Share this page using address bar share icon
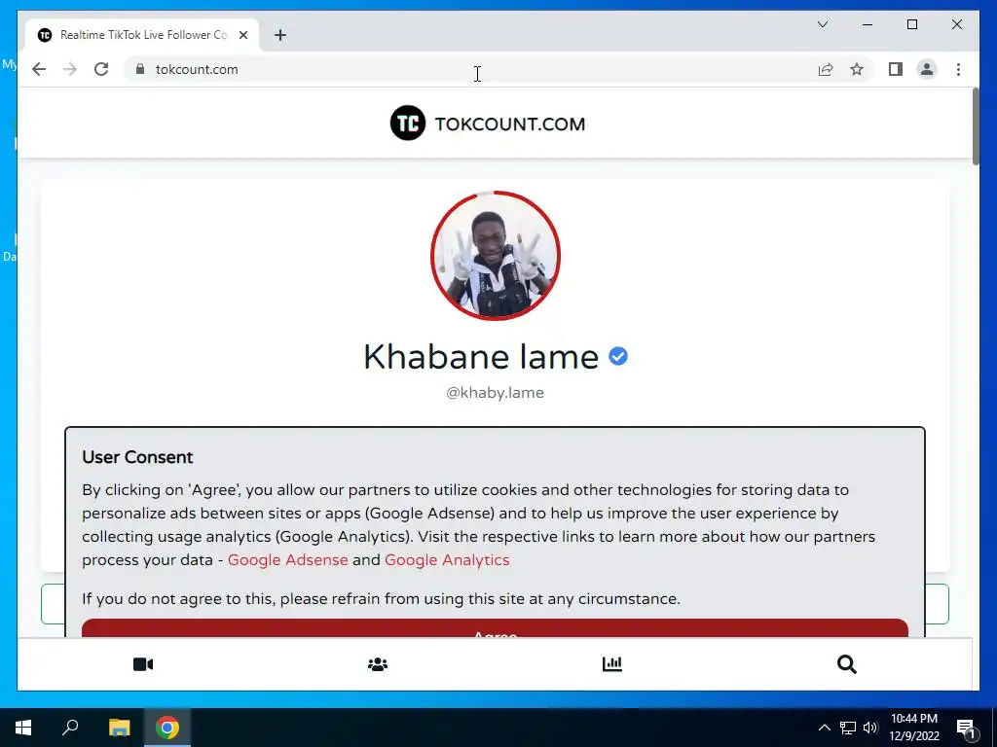 tap(826, 69)
